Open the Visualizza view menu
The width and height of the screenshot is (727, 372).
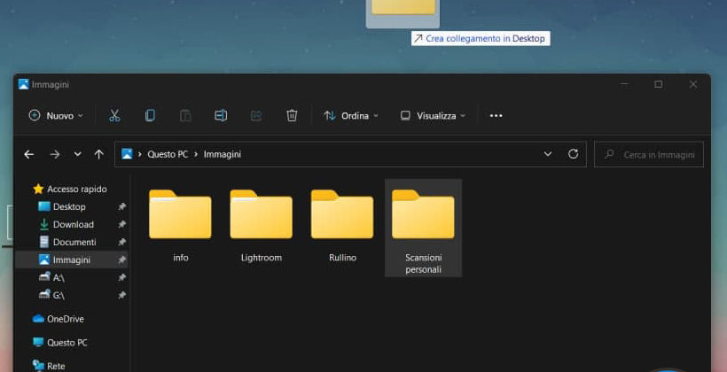(433, 115)
